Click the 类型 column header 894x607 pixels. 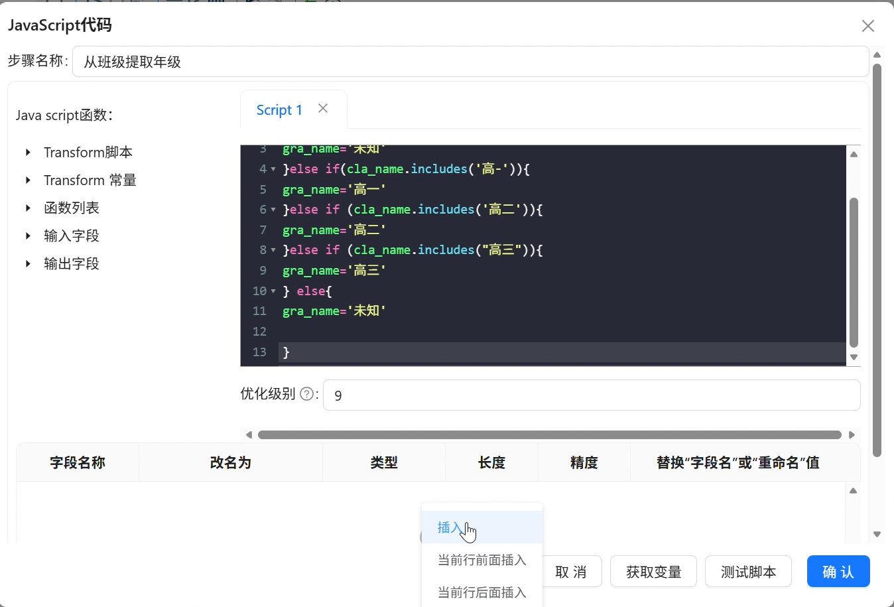pyautogui.click(x=384, y=462)
